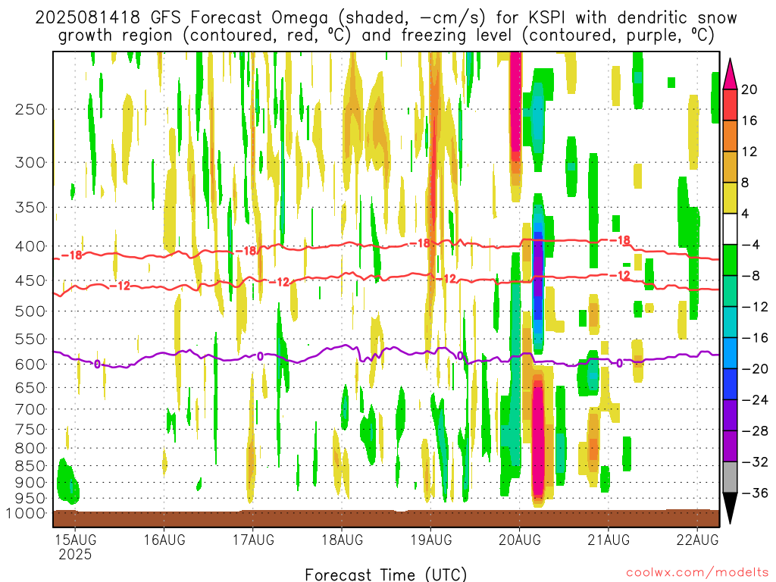This screenshot has height=582, width=776.
Task: Click the red -12 contour label near 21AUG
Action: 620,275
